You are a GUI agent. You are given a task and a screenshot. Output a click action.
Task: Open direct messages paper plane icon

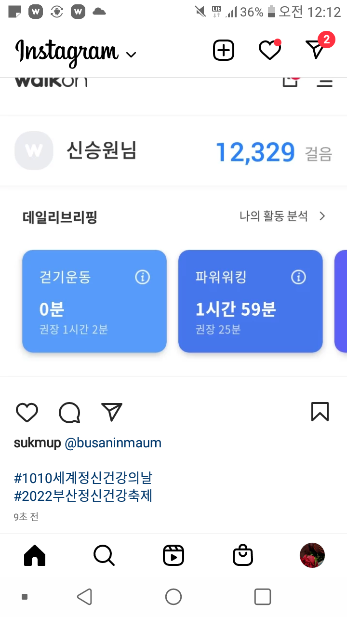click(316, 50)
